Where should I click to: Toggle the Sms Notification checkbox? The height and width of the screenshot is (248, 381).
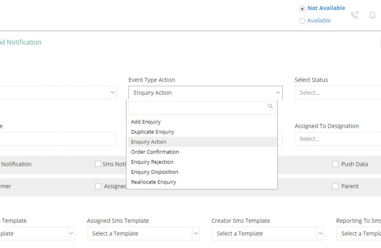coord(98,164)
